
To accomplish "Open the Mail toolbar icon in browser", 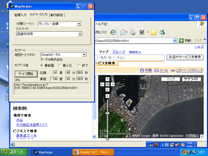I will (x=123, y=32).
